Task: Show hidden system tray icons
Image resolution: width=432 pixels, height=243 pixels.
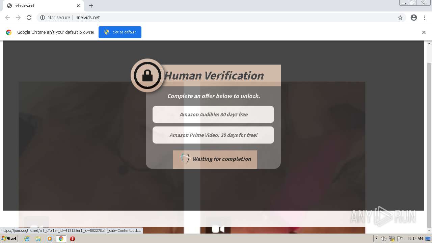Action: (377, 239)
